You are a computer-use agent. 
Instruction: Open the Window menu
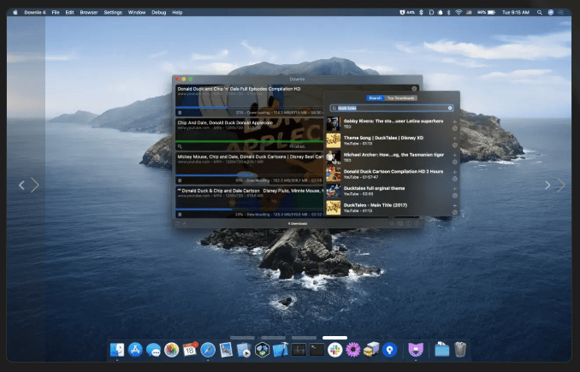click(137, 12)
